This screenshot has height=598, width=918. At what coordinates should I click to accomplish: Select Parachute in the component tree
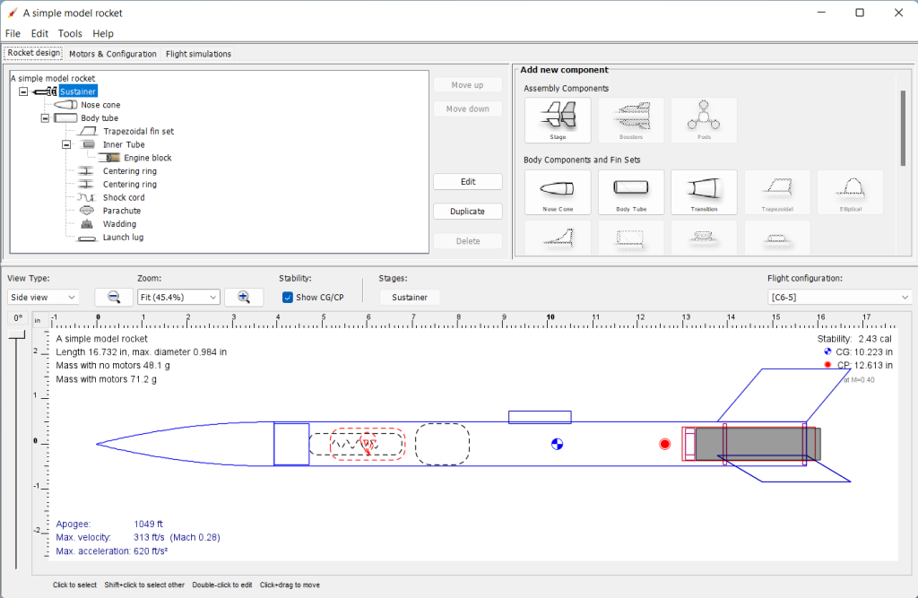(121, 211)
